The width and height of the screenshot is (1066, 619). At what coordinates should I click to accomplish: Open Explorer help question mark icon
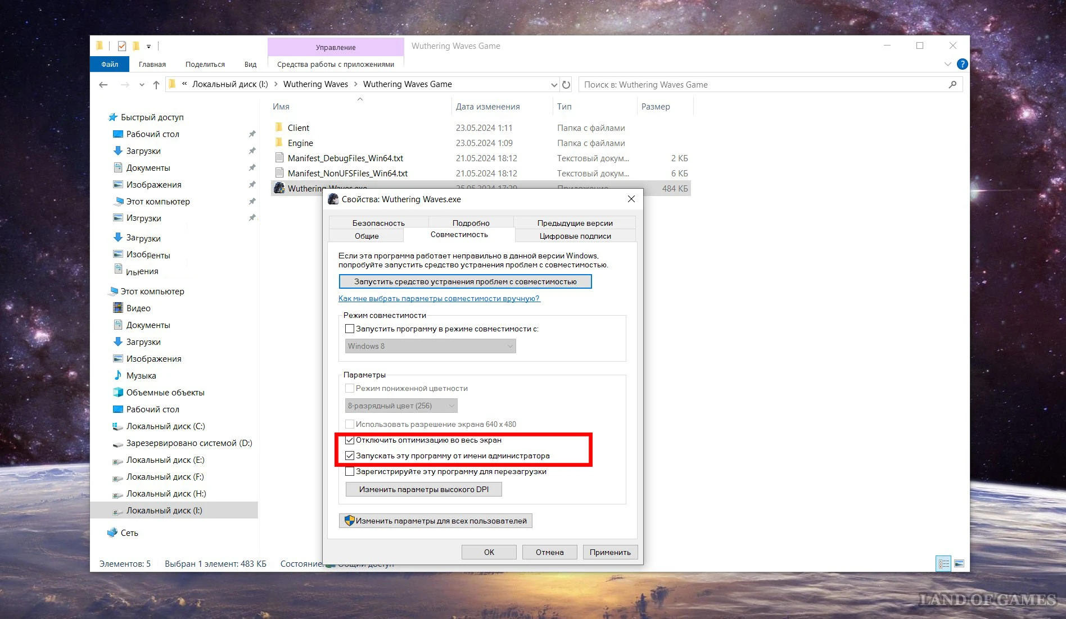962,64
